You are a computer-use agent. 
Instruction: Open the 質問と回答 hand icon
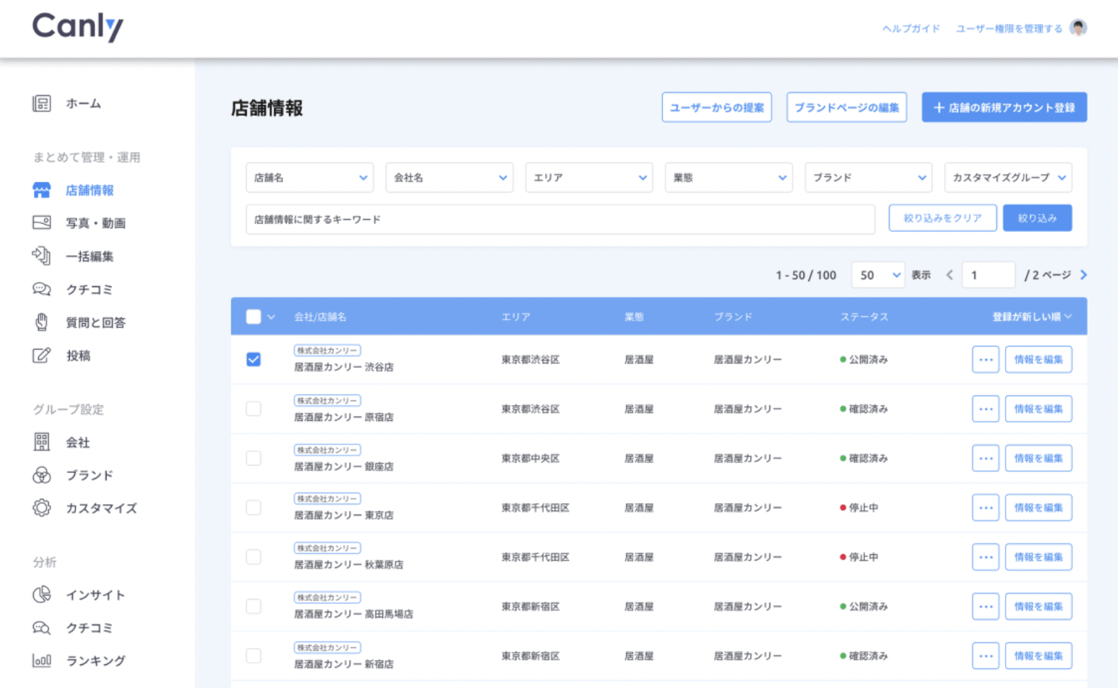pos(42,322)
